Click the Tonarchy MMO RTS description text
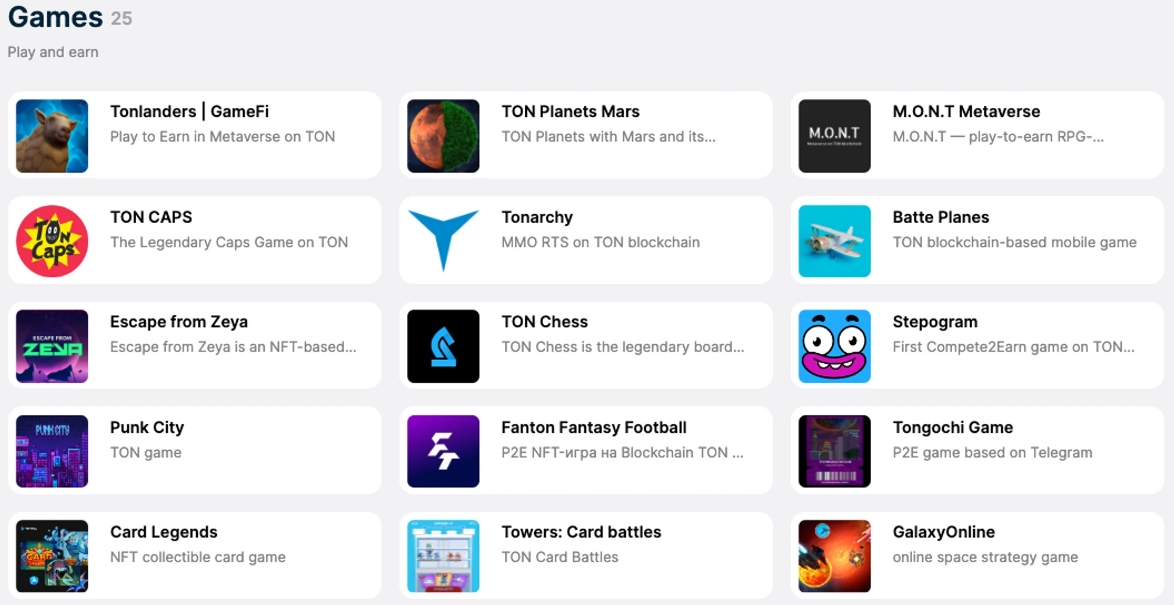The width and height of the screenshot is (1174, 605). pyautogui.click(x=601, y=243)
